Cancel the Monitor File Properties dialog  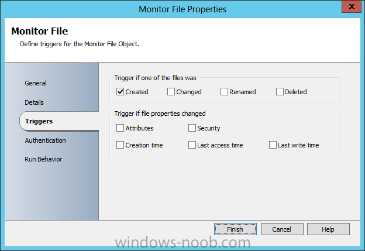[282, 229]
